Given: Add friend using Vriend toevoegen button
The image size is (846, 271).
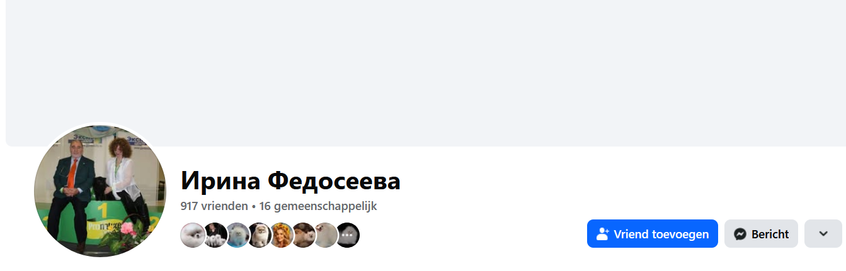Looking at the screenshot, I should pos(653,233).
